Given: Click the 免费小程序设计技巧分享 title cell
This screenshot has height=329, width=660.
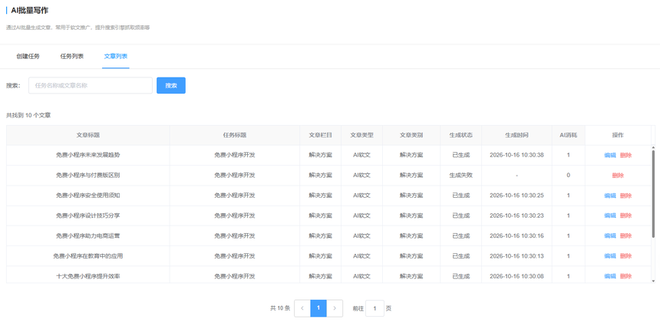Looking at the screenshot, I should pyautogui.click(x=88, y=215).
